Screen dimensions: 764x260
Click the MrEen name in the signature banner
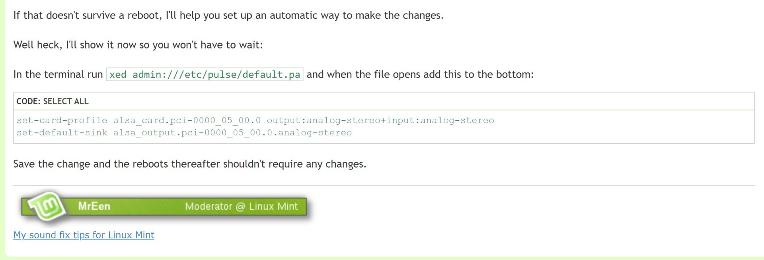pos(94,206)
